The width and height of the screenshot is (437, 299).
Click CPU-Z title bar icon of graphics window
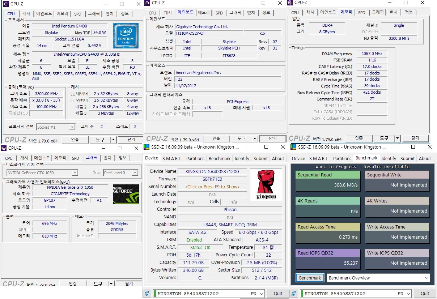(x=4, y=148)
